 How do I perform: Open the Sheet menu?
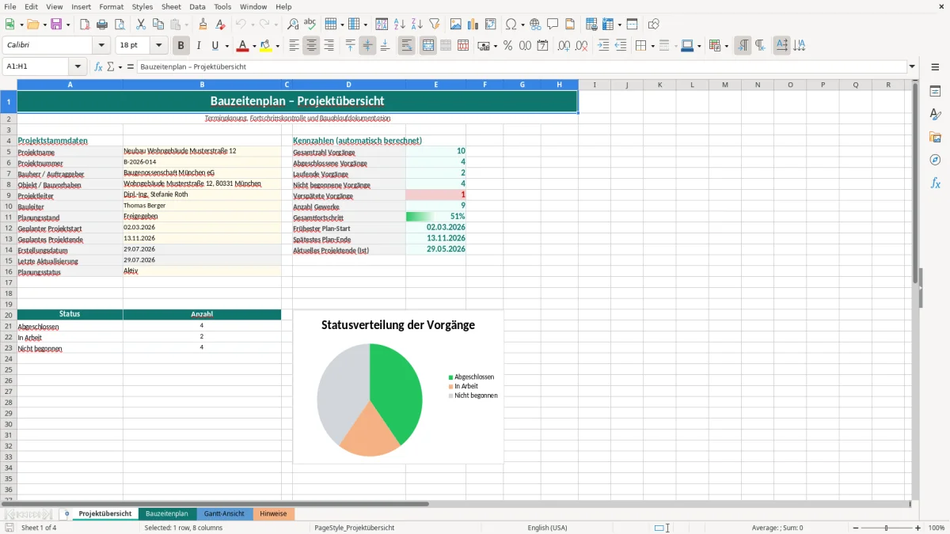(x=171, y=6)
